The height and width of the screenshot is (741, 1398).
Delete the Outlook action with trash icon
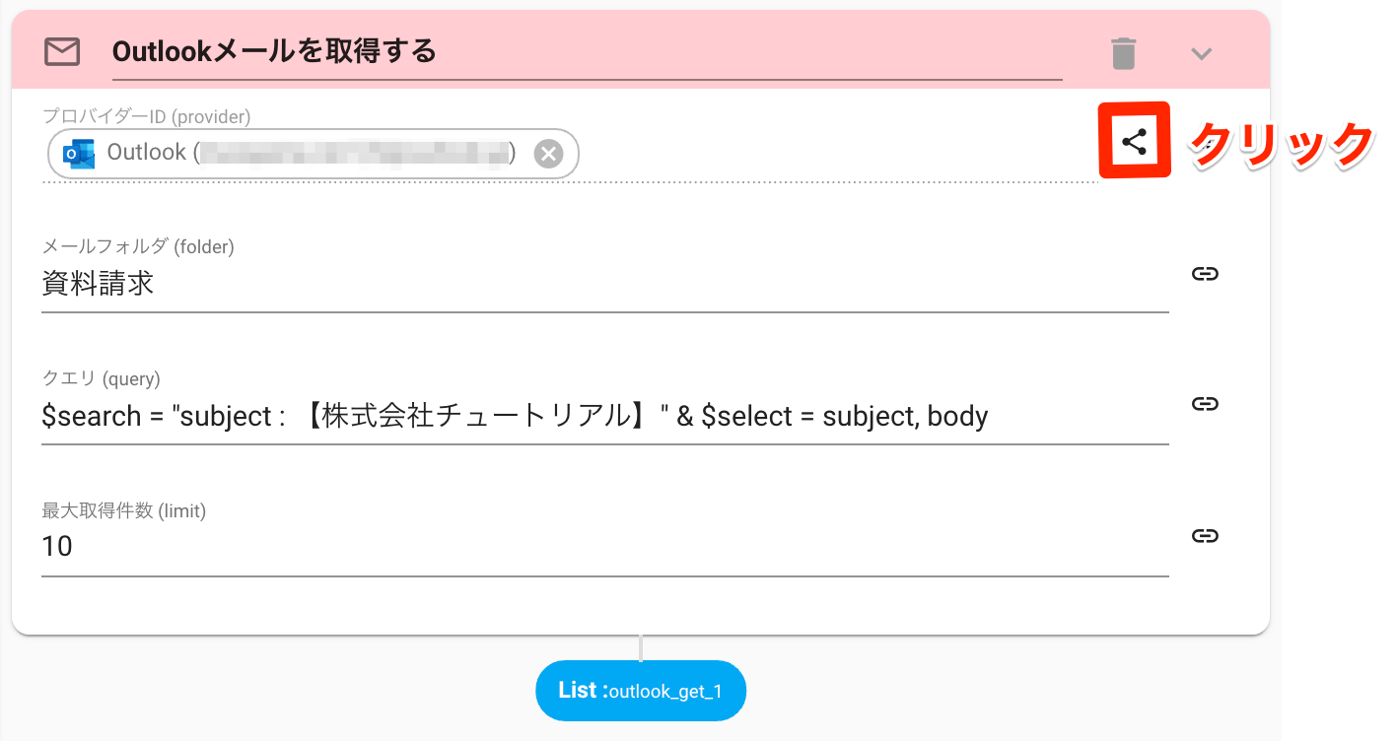[1124, 53]
